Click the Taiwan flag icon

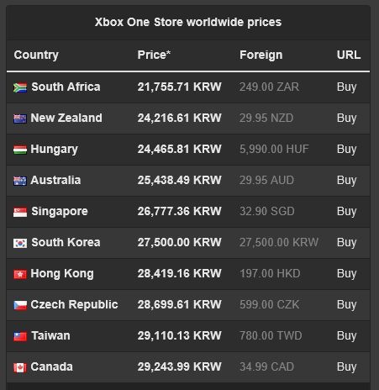tap(20, 336)
